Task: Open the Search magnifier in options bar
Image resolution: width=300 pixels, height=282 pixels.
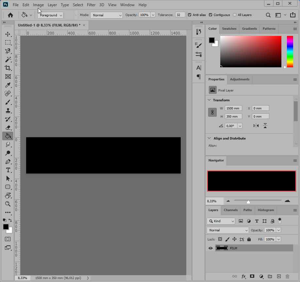Action: pos(268,15)
